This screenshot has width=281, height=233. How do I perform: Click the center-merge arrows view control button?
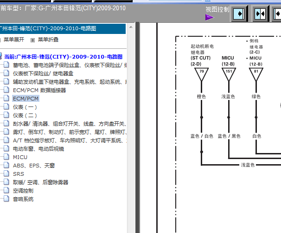(x=261, y=13)
